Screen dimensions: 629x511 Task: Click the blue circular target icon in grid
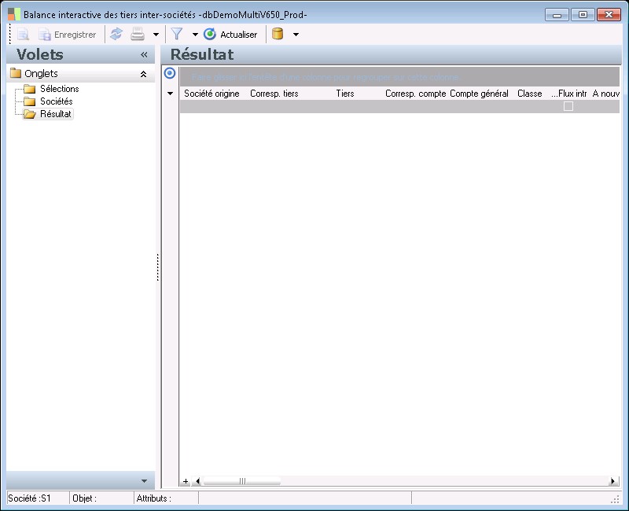point(170,73)
